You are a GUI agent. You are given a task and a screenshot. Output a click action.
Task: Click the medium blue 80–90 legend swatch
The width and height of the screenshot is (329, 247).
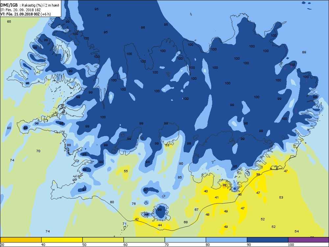pos(226,240)
